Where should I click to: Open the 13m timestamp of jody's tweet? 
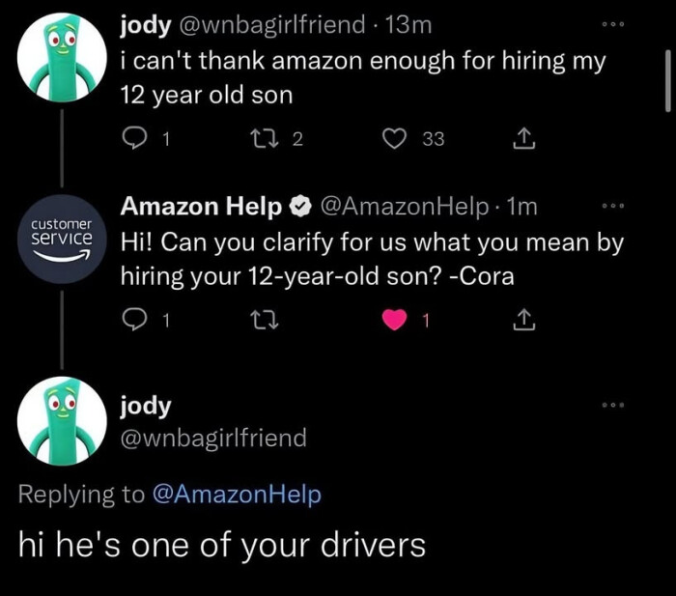408,24
